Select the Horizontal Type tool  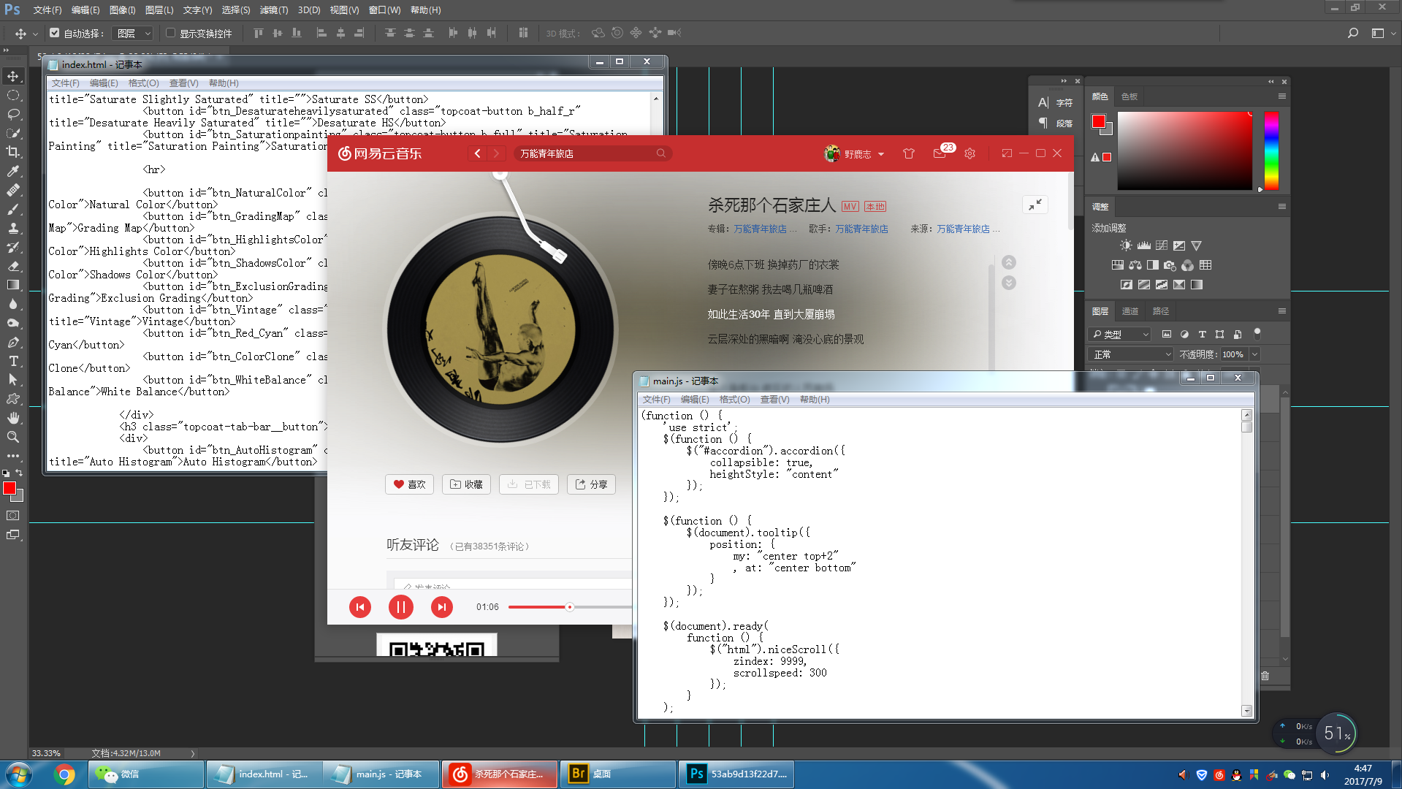pos(13,361)
